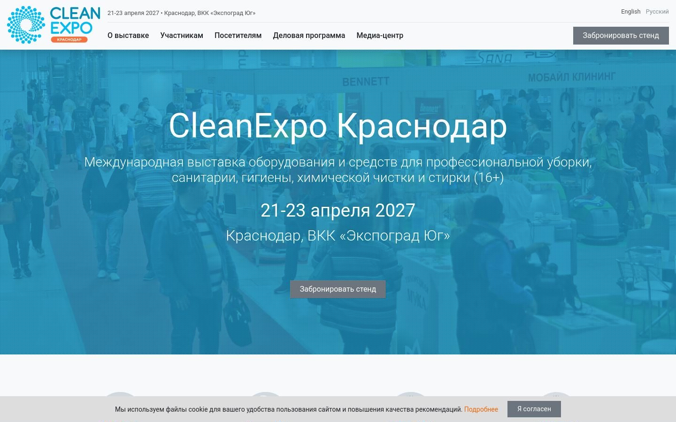Open the "Медиа-центр" menu item
Image resolution: width=676 pixels, height=422 pixels.
pos(380,36)
